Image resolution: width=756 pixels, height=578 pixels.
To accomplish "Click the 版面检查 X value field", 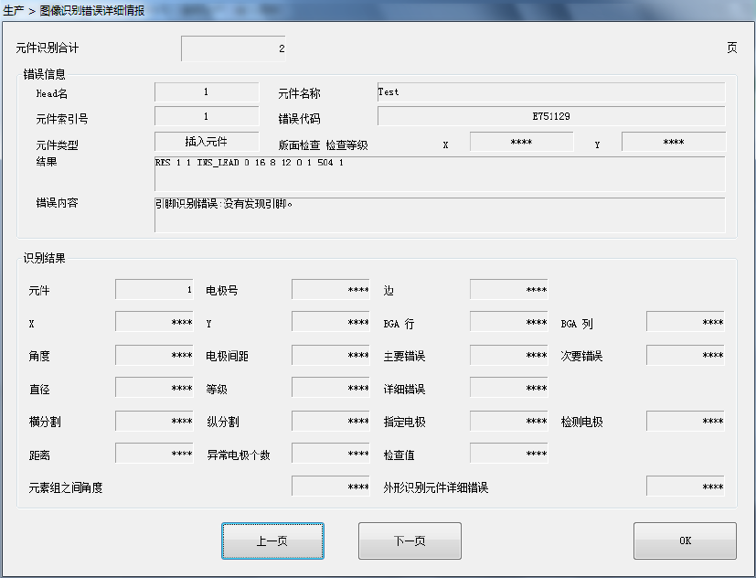I will pyautogui.click(x=522, y=142).
